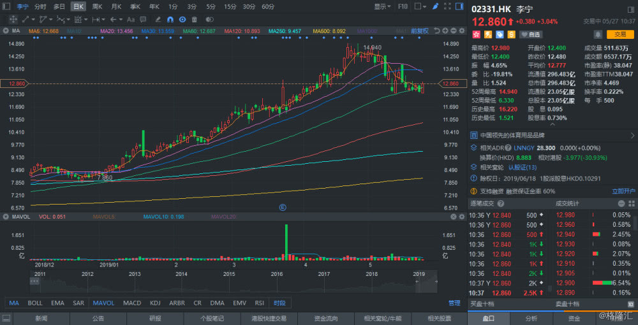Open MA indicator settings gear
The width and height of the screenshot is (638, 325).
(x=461, y=31)
